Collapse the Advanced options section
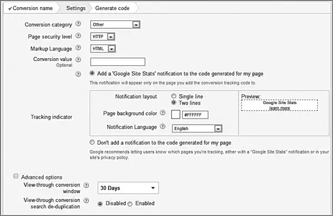Viewport: 333px width, 216px height. tap(16, 176)
